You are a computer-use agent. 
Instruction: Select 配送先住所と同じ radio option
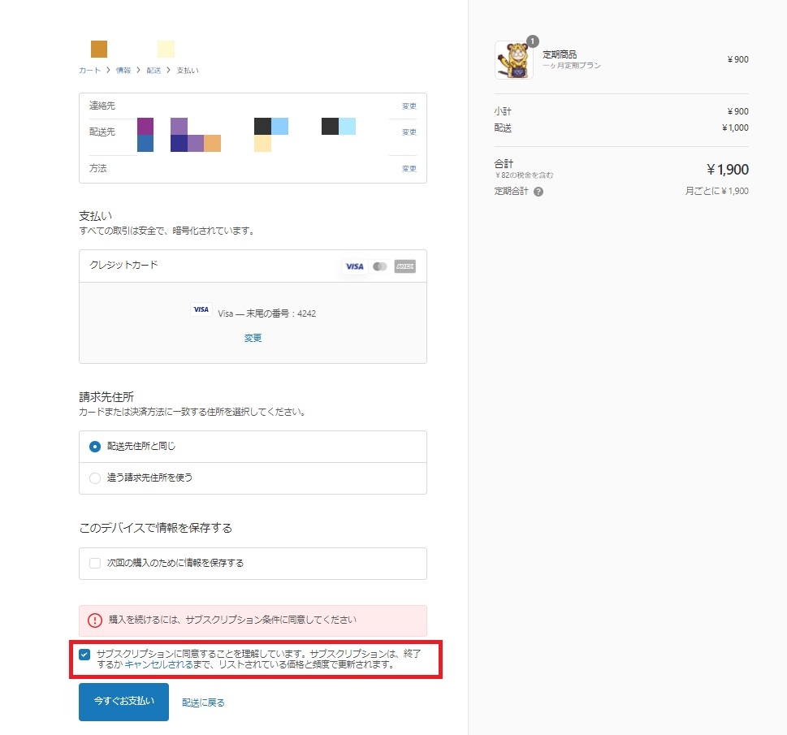point(95,447)
